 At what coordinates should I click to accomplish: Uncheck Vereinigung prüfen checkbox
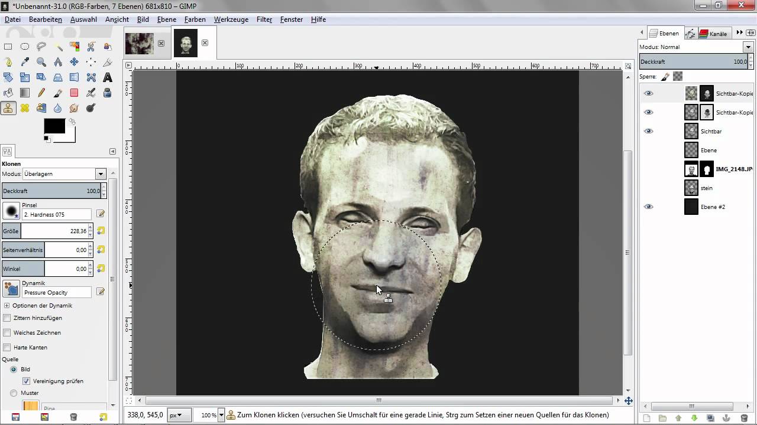click(x=26, y=381)
